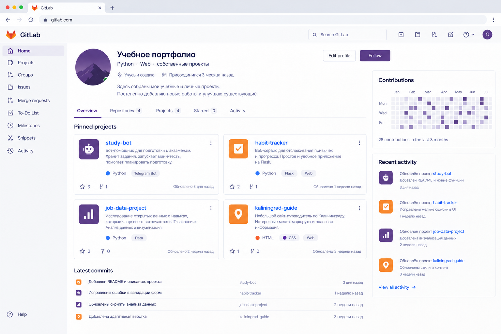
Task: Open the job-data-project link
Action: coord(126,208)
